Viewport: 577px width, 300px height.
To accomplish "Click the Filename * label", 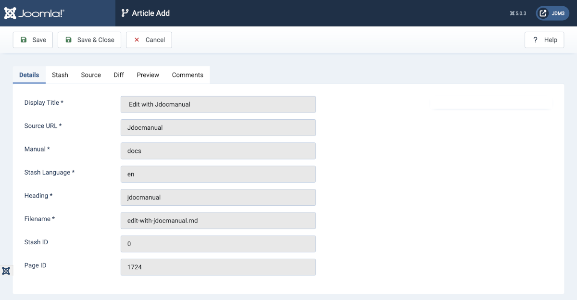I will (x=39, y=219).
